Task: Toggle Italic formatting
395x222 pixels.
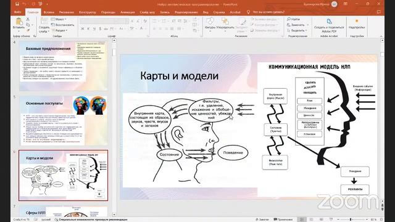Action: (x=88, y=29)
